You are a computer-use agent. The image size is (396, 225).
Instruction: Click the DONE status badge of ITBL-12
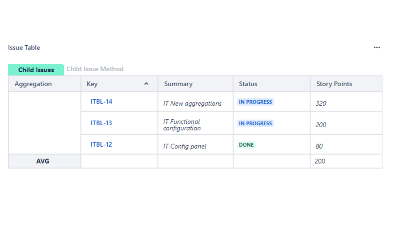(246, 145)
